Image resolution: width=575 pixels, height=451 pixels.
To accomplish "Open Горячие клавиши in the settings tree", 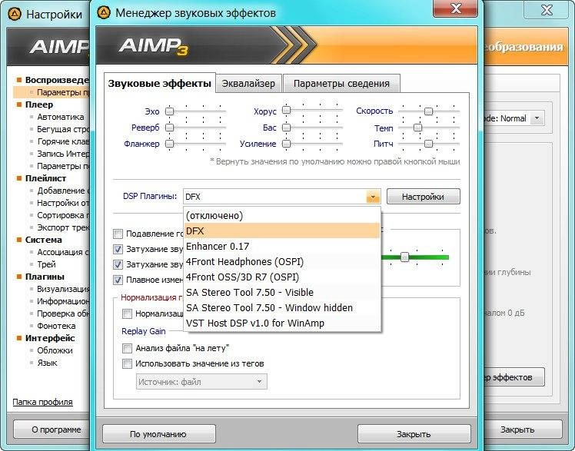I will click(63, 141).
